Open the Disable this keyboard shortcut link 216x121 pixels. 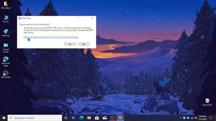tap(51, 37)
